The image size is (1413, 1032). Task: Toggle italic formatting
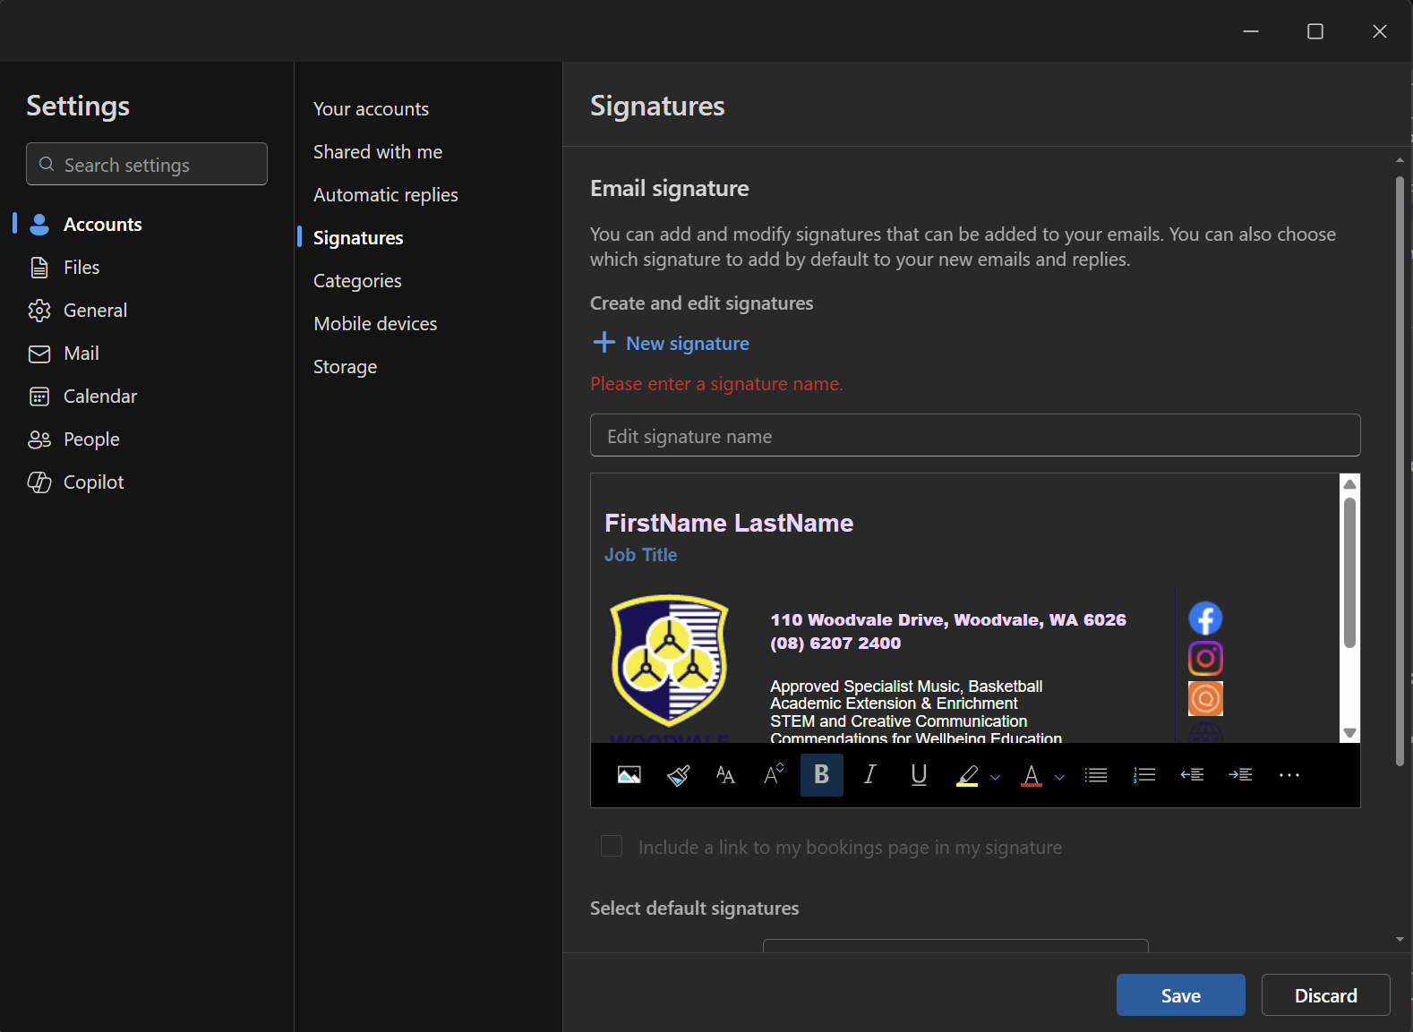[x=869, y=775]
